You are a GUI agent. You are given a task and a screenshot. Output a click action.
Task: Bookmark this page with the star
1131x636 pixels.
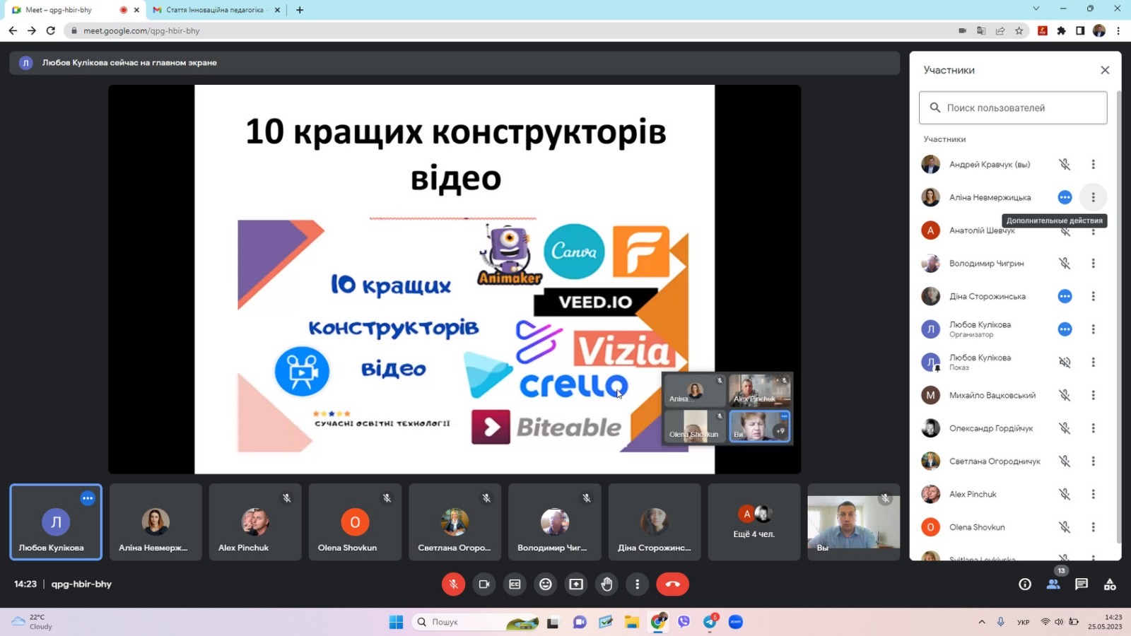pyautogui.click(x=1019, y=30)
